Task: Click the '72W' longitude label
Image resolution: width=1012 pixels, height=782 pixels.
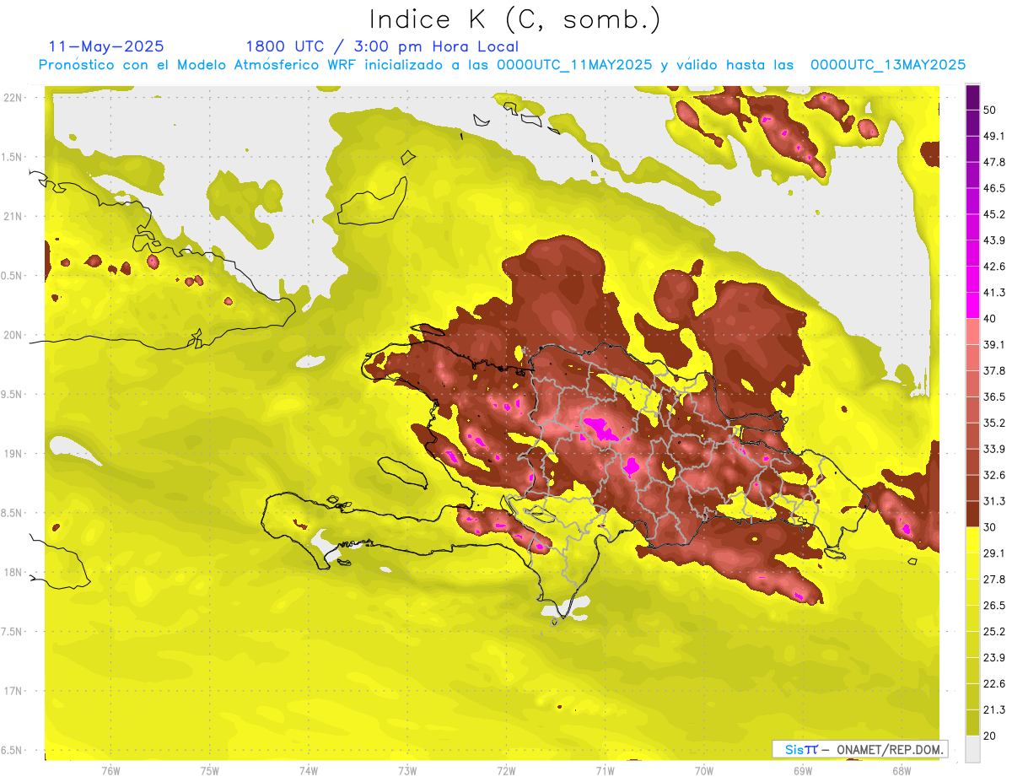Action: 506,771
